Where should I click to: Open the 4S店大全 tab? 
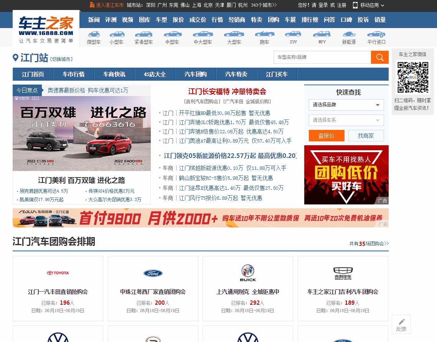(155, 74)
